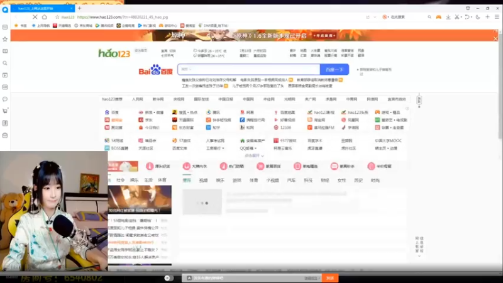Switch to the 推荐 feed tab
Screen dimensions: 503x283
tap(187, 180)
